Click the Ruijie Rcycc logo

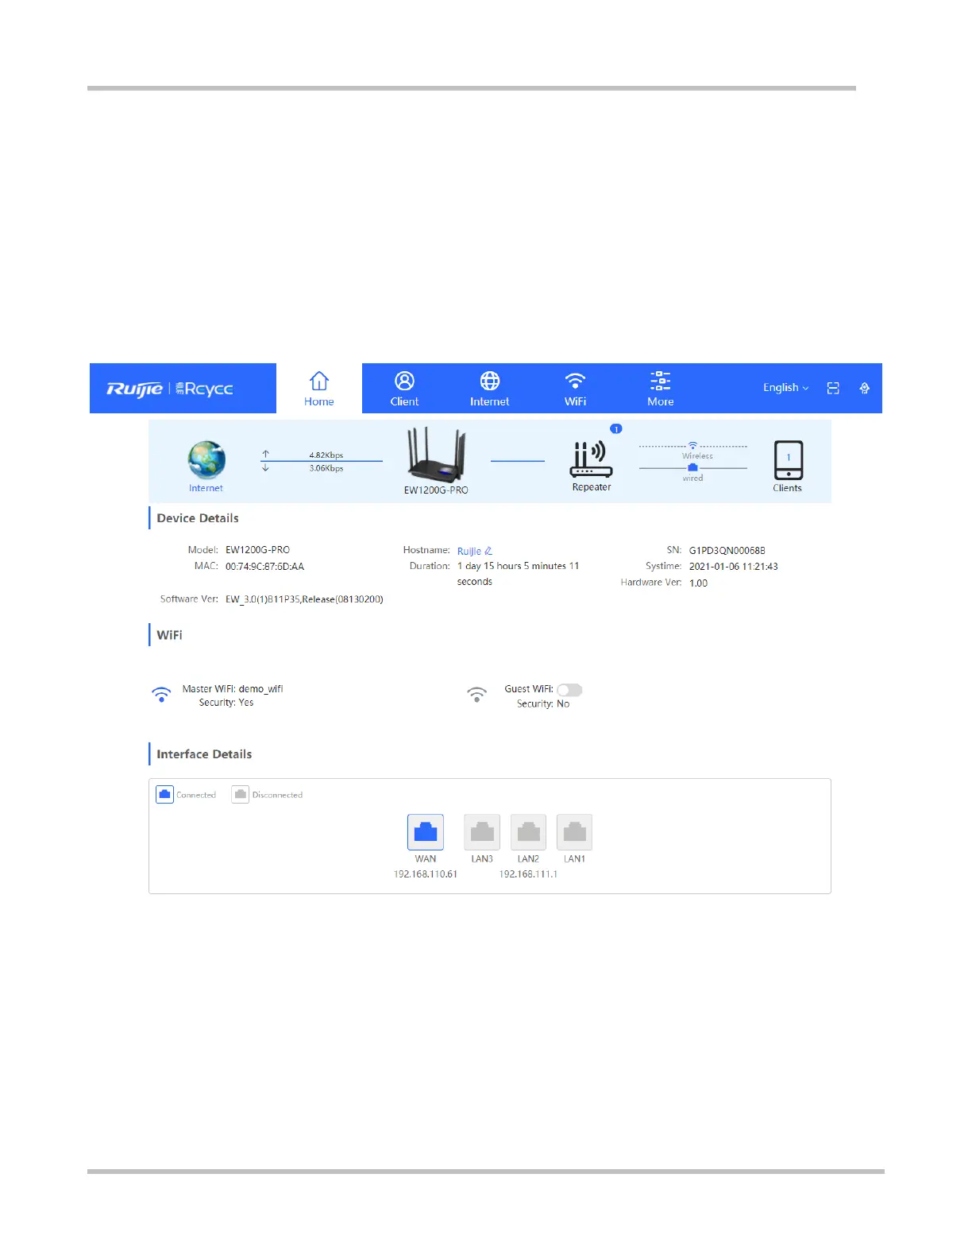[x=170, y=389]
